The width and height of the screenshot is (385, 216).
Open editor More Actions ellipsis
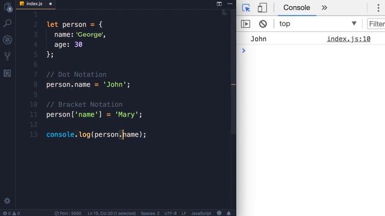(x=230, y=4)
